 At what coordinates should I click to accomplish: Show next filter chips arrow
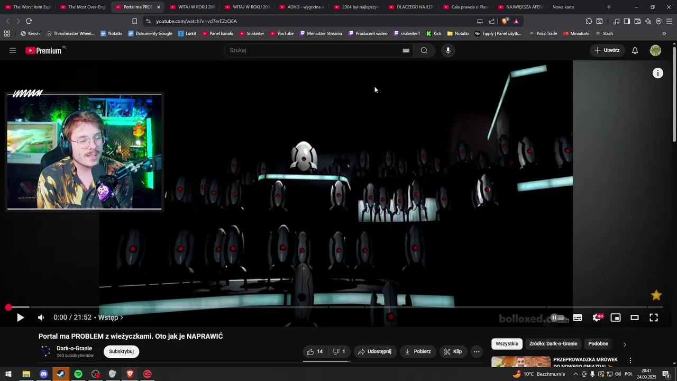click(624, 344)
